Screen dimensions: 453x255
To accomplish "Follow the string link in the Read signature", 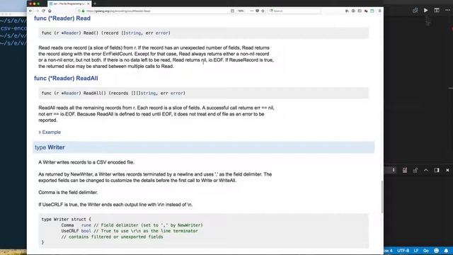I will pos(133,33).
